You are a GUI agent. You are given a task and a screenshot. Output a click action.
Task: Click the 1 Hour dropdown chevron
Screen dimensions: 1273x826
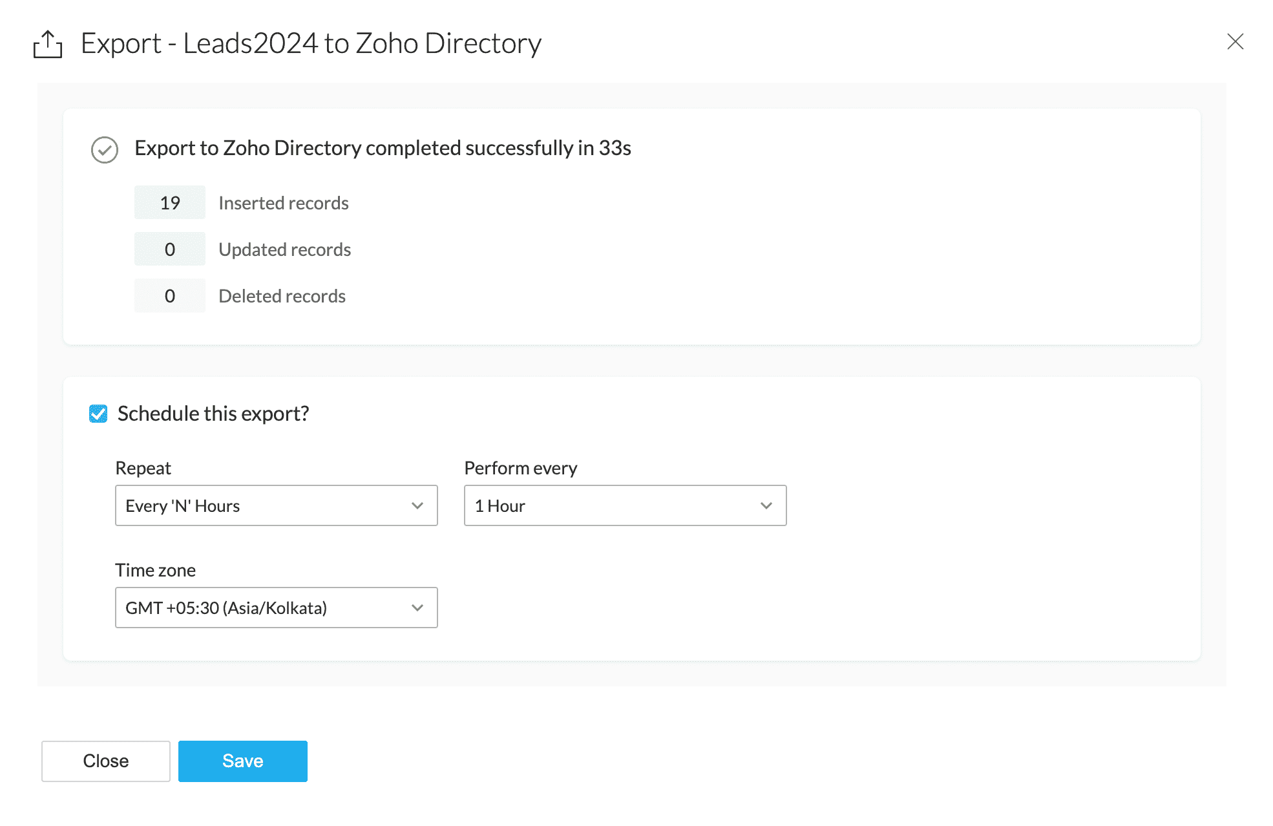pos(766,505)
